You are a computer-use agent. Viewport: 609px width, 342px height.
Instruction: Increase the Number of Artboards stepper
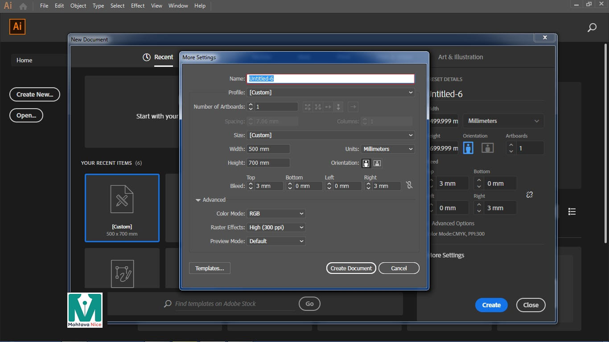click(251, 105)
